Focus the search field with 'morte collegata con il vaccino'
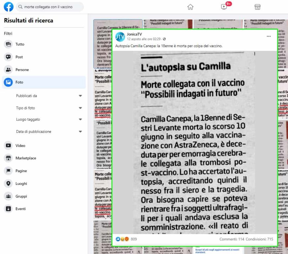 (x=50, y=7)
